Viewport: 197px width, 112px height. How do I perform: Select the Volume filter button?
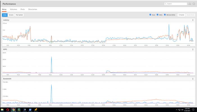pos(11,15)
